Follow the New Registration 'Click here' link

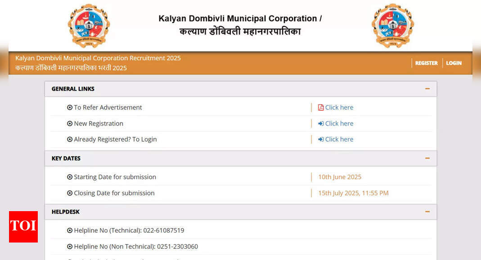(339, 124)
